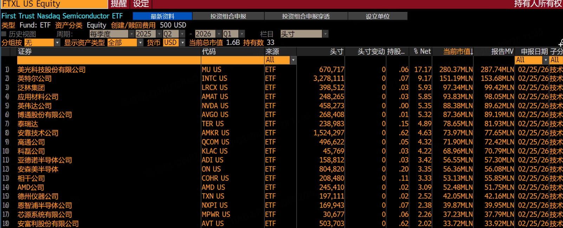Select the 美光科技股份有限公司 holding row

point(281,69)
